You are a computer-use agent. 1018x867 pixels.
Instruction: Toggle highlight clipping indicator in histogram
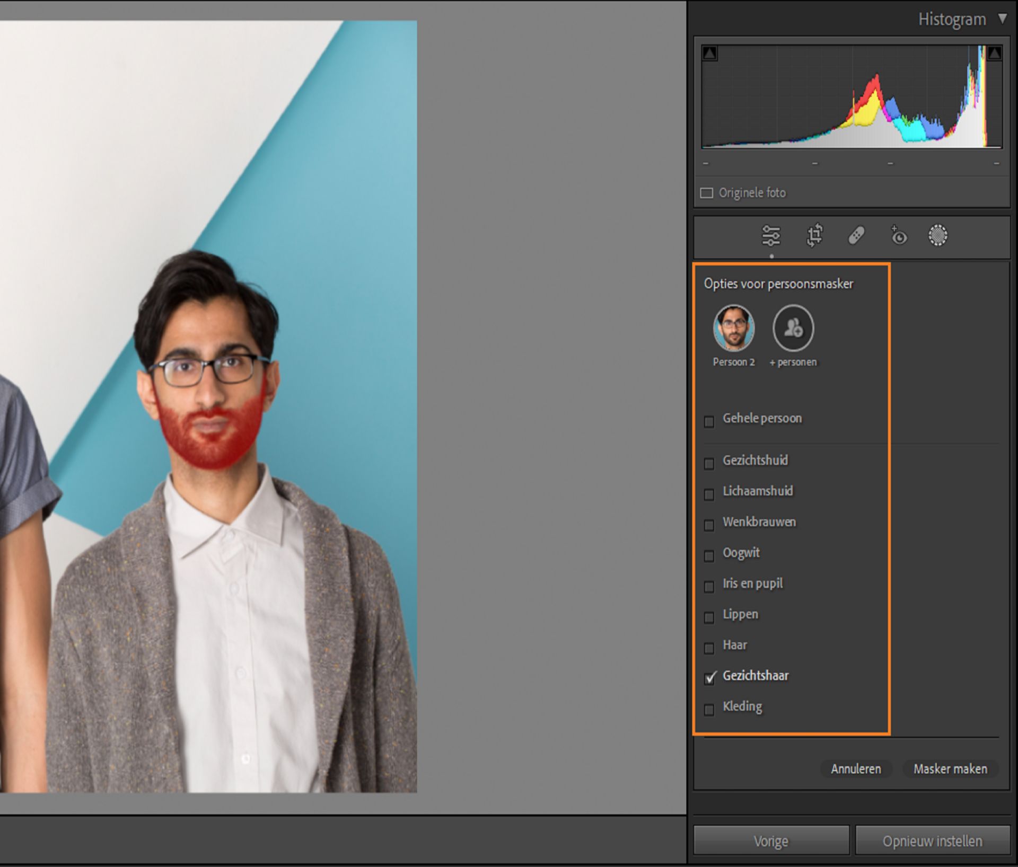(x=994, y=53)
